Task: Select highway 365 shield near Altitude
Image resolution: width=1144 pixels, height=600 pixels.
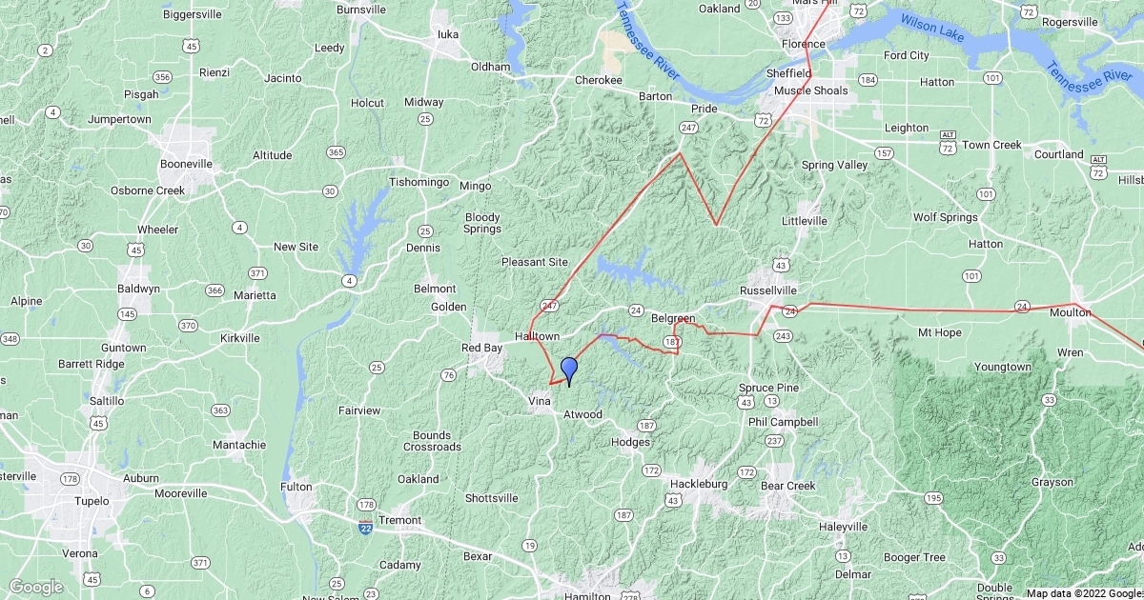Action: point(336,151)
